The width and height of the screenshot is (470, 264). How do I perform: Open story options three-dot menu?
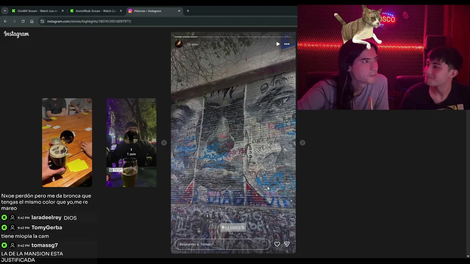coord(287,44)
